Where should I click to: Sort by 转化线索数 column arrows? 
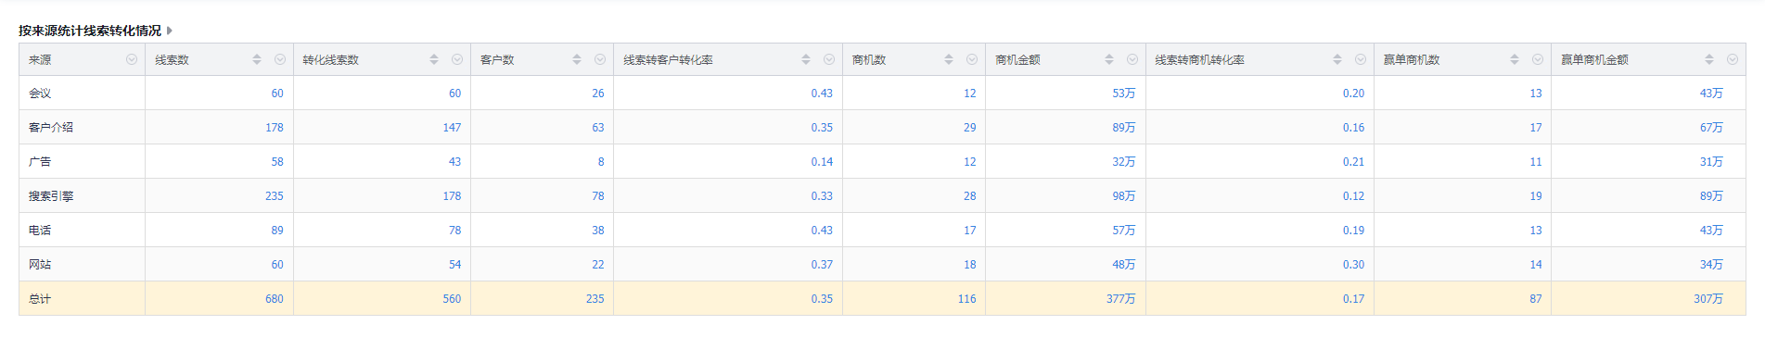click(434, 59)
